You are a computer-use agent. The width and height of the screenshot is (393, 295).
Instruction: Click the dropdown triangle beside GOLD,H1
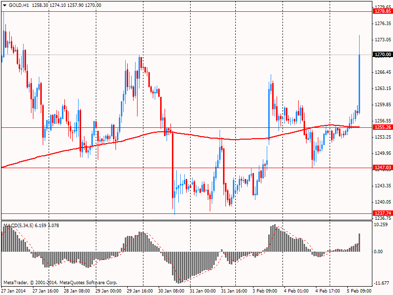coord(4,5)
